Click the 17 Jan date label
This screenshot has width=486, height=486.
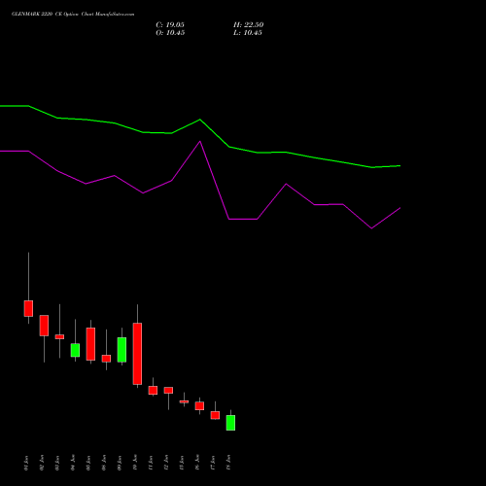[x=213, y=463]
